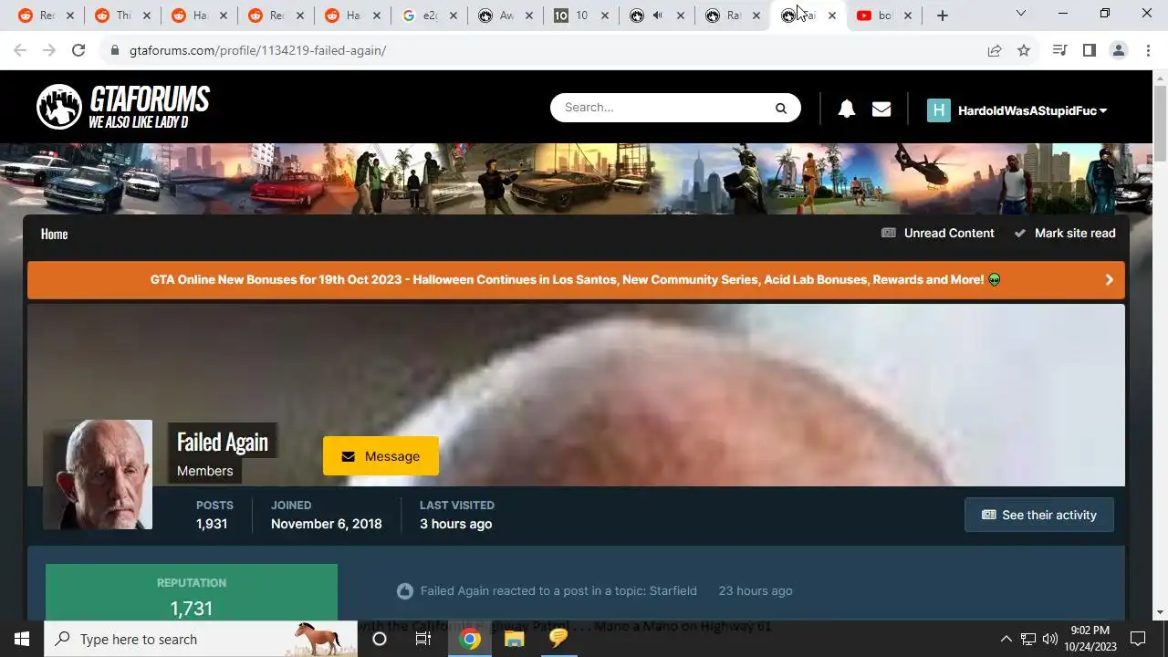Expand Chrome tab search chevron
This screenshot has width=1168, height=657.
1020,14
